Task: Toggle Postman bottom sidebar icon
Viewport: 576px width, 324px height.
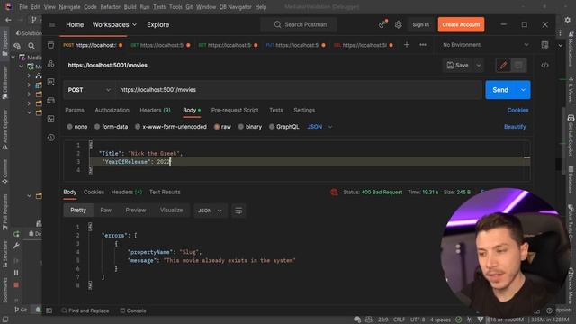Action: [49, 310]
